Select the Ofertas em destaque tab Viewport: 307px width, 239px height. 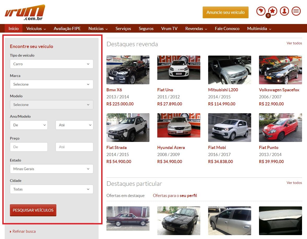pyautogui.click(x=125, y=195)
